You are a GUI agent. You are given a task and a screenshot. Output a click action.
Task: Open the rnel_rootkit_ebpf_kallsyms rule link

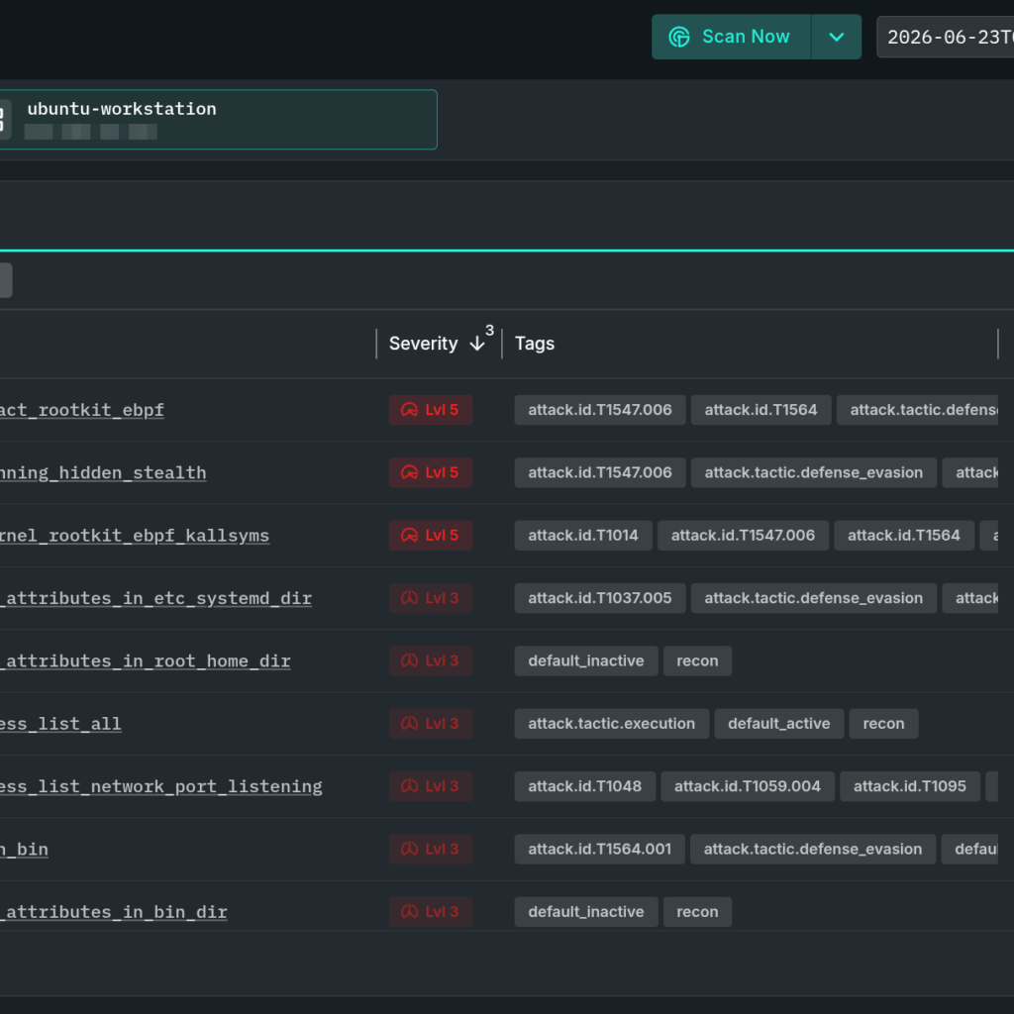(135, 536)
